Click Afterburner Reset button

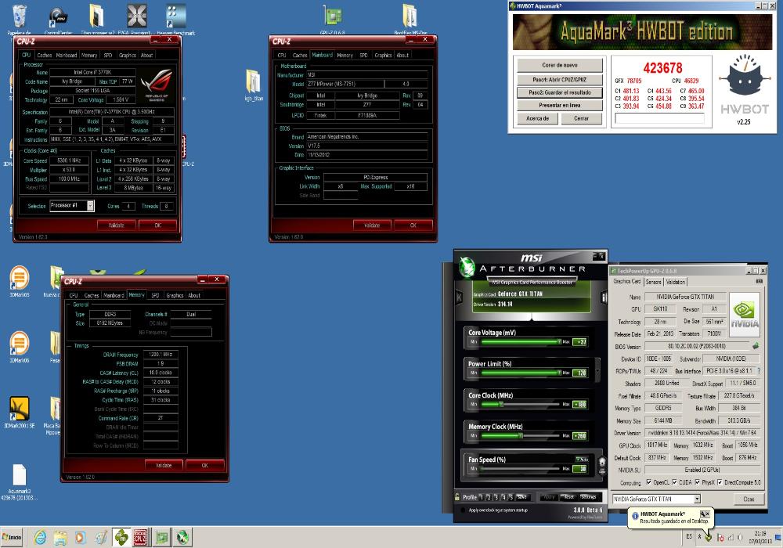tap(568, 496)
